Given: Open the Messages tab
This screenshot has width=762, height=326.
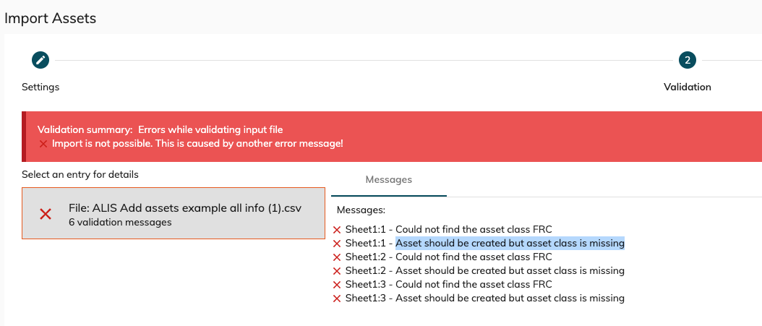Looking at the screenshot, I should 388,180.
